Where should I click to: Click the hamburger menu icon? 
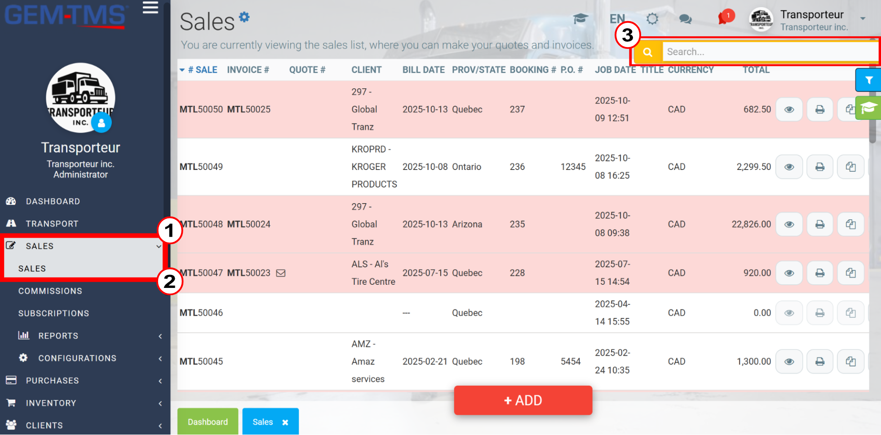click(x=150, y=8)
